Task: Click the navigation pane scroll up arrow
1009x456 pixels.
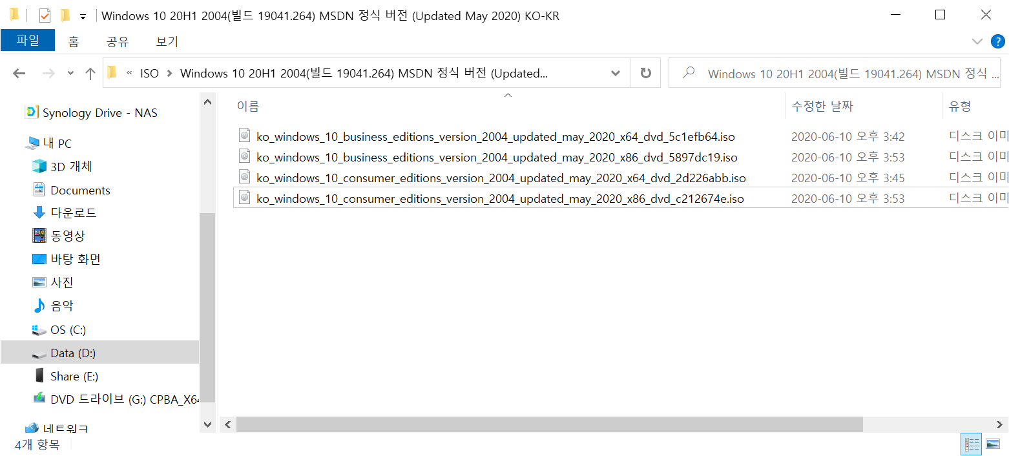Action: click(x=207, y=101)
